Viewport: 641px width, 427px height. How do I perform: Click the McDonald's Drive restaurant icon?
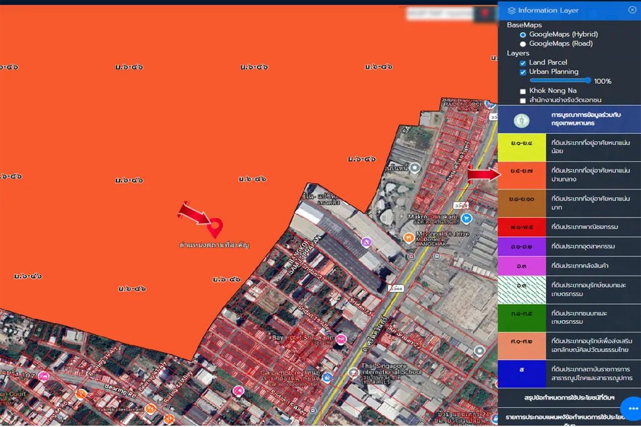point(408,238)
